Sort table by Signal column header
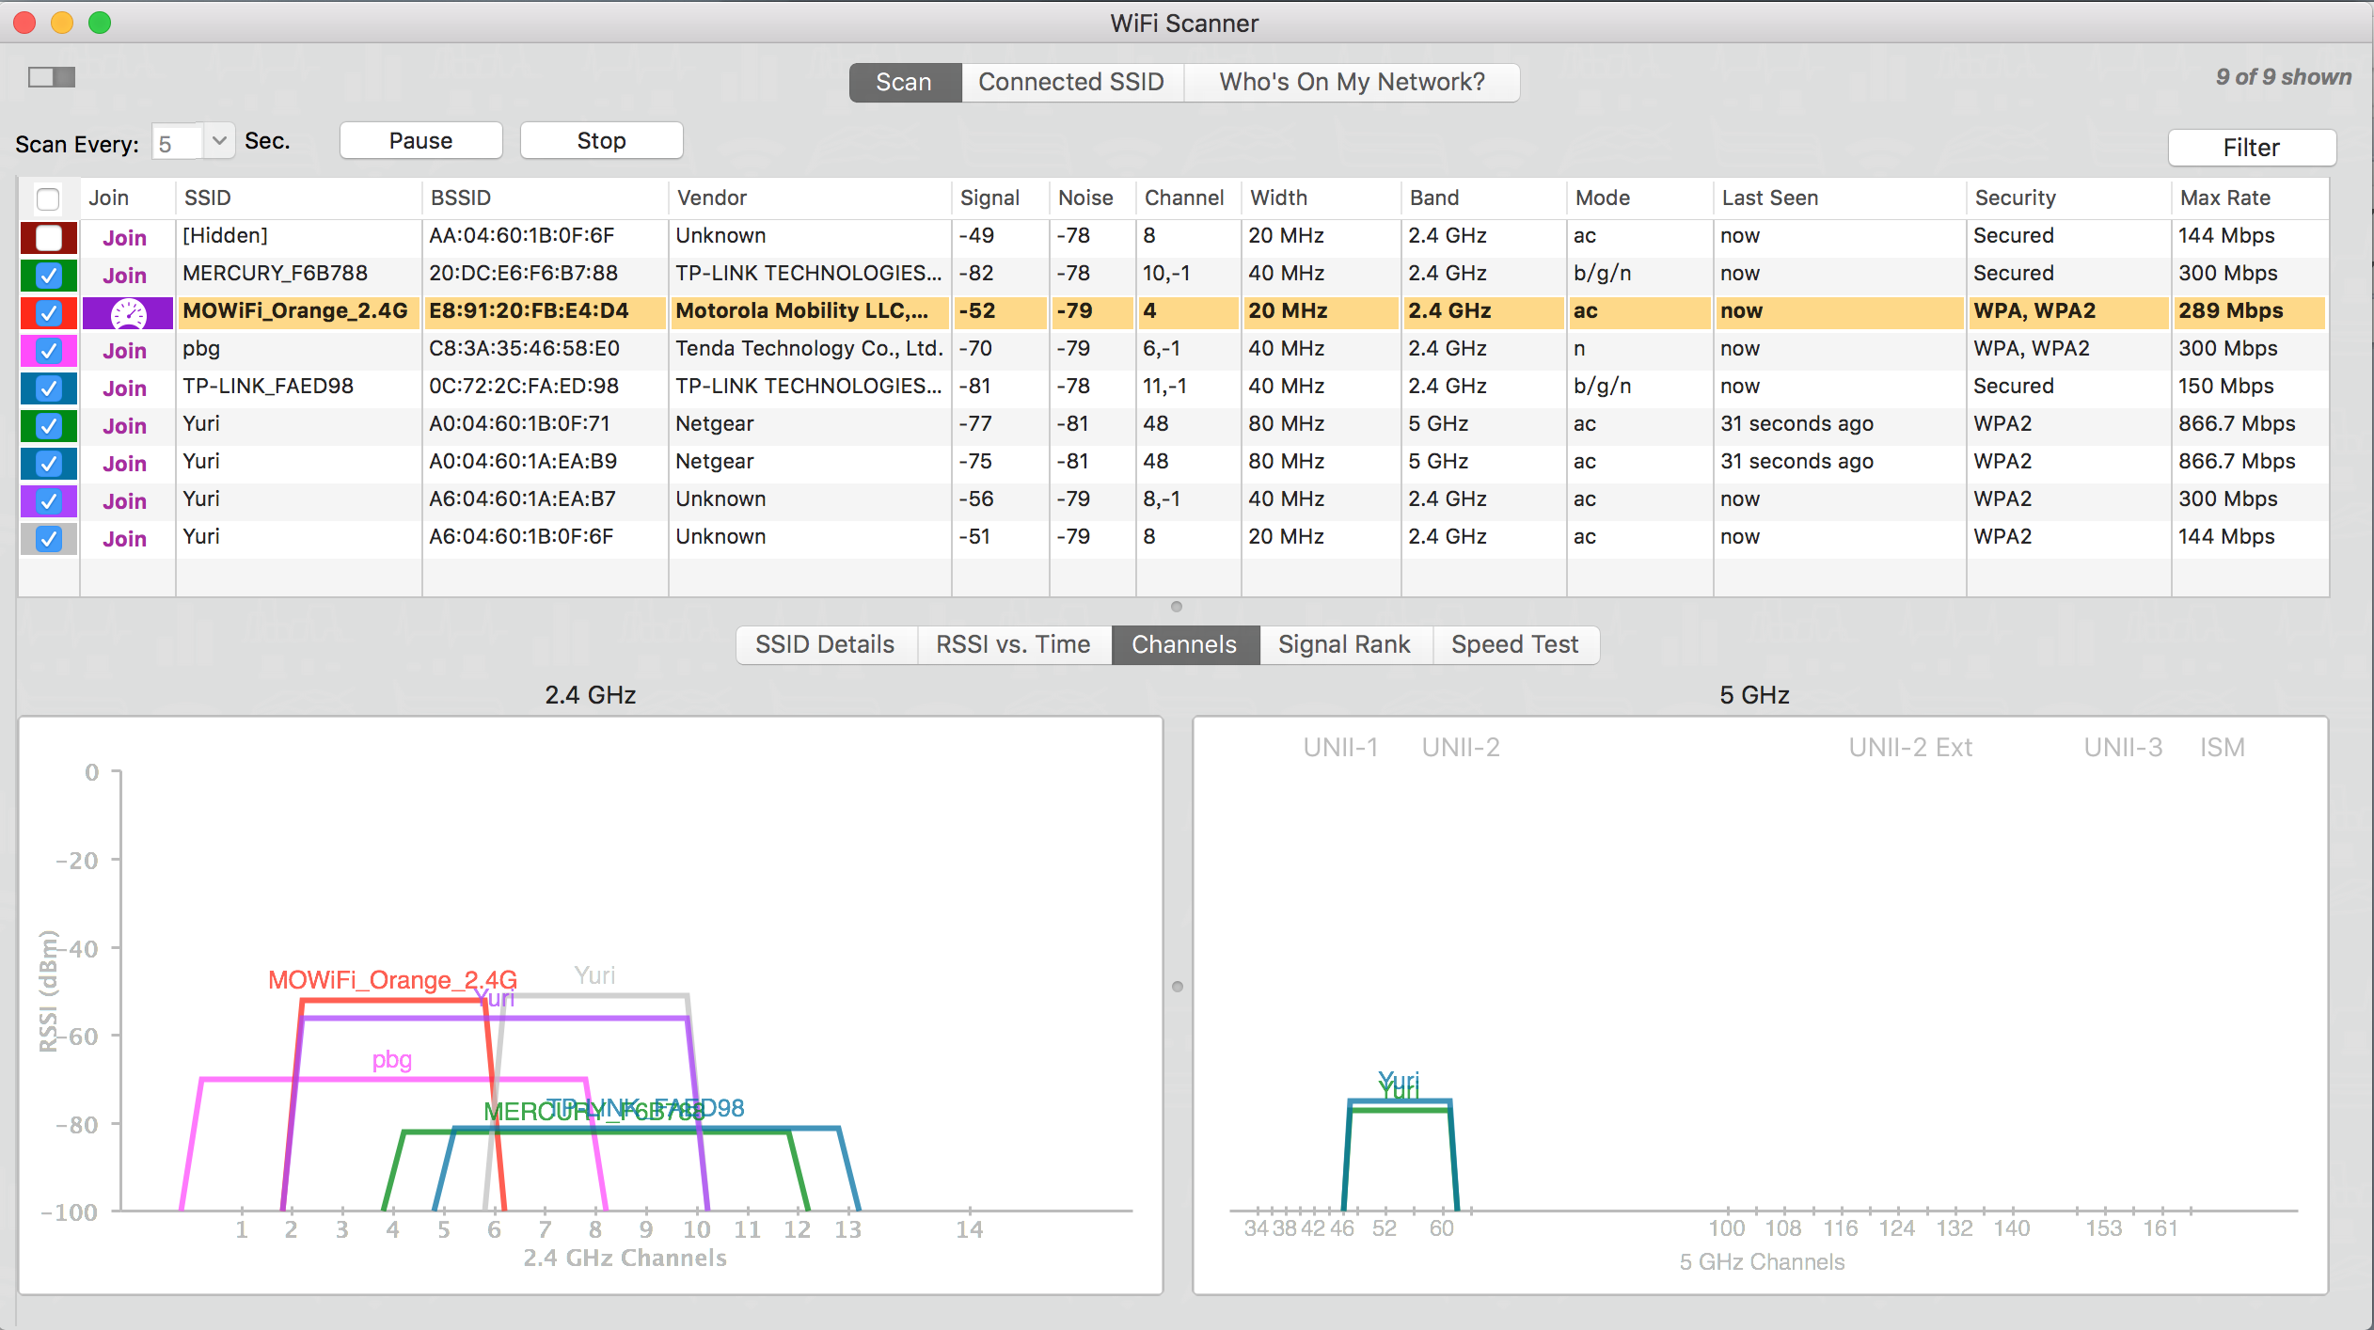 tap(989, 198)
